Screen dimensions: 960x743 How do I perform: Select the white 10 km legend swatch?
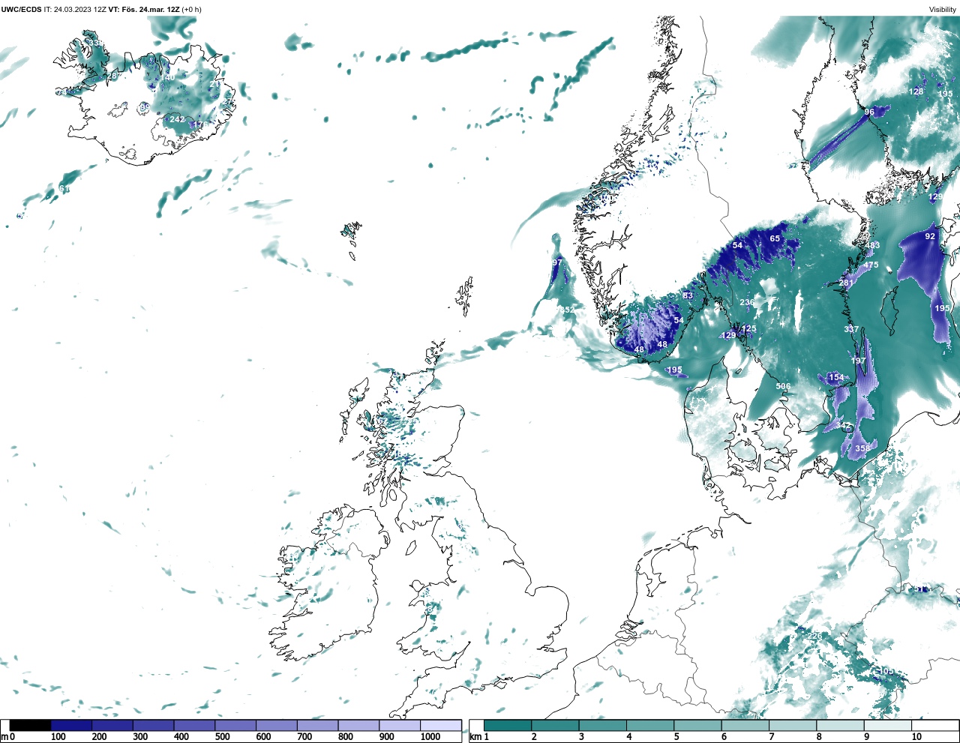point(935,725)
